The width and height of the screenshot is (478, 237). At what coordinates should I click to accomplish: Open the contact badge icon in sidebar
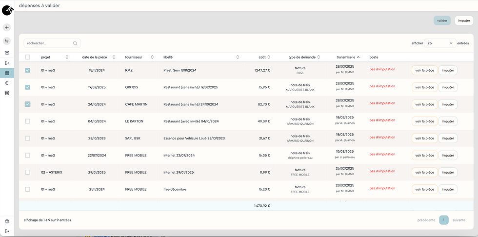7,93
